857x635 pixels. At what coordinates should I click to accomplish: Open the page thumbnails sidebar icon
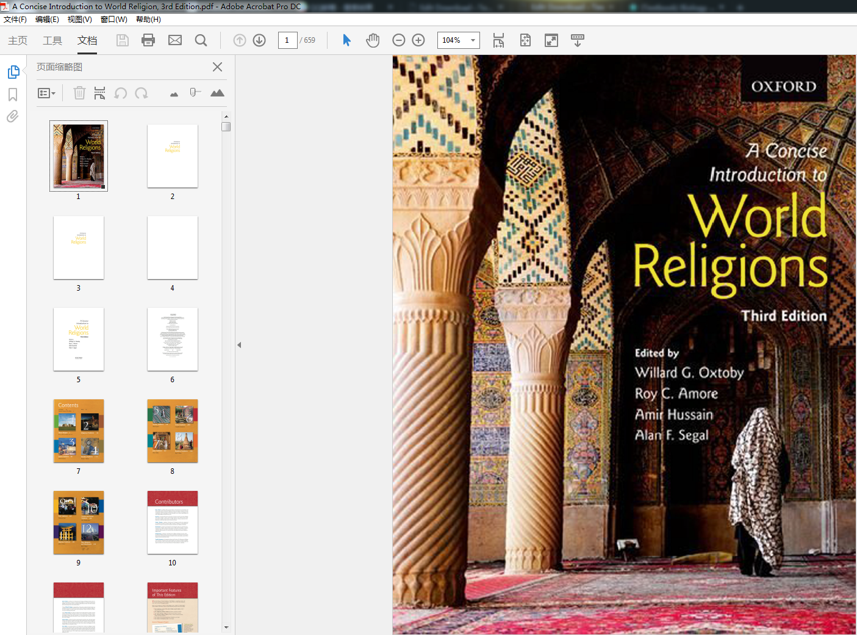coord(13,72)
